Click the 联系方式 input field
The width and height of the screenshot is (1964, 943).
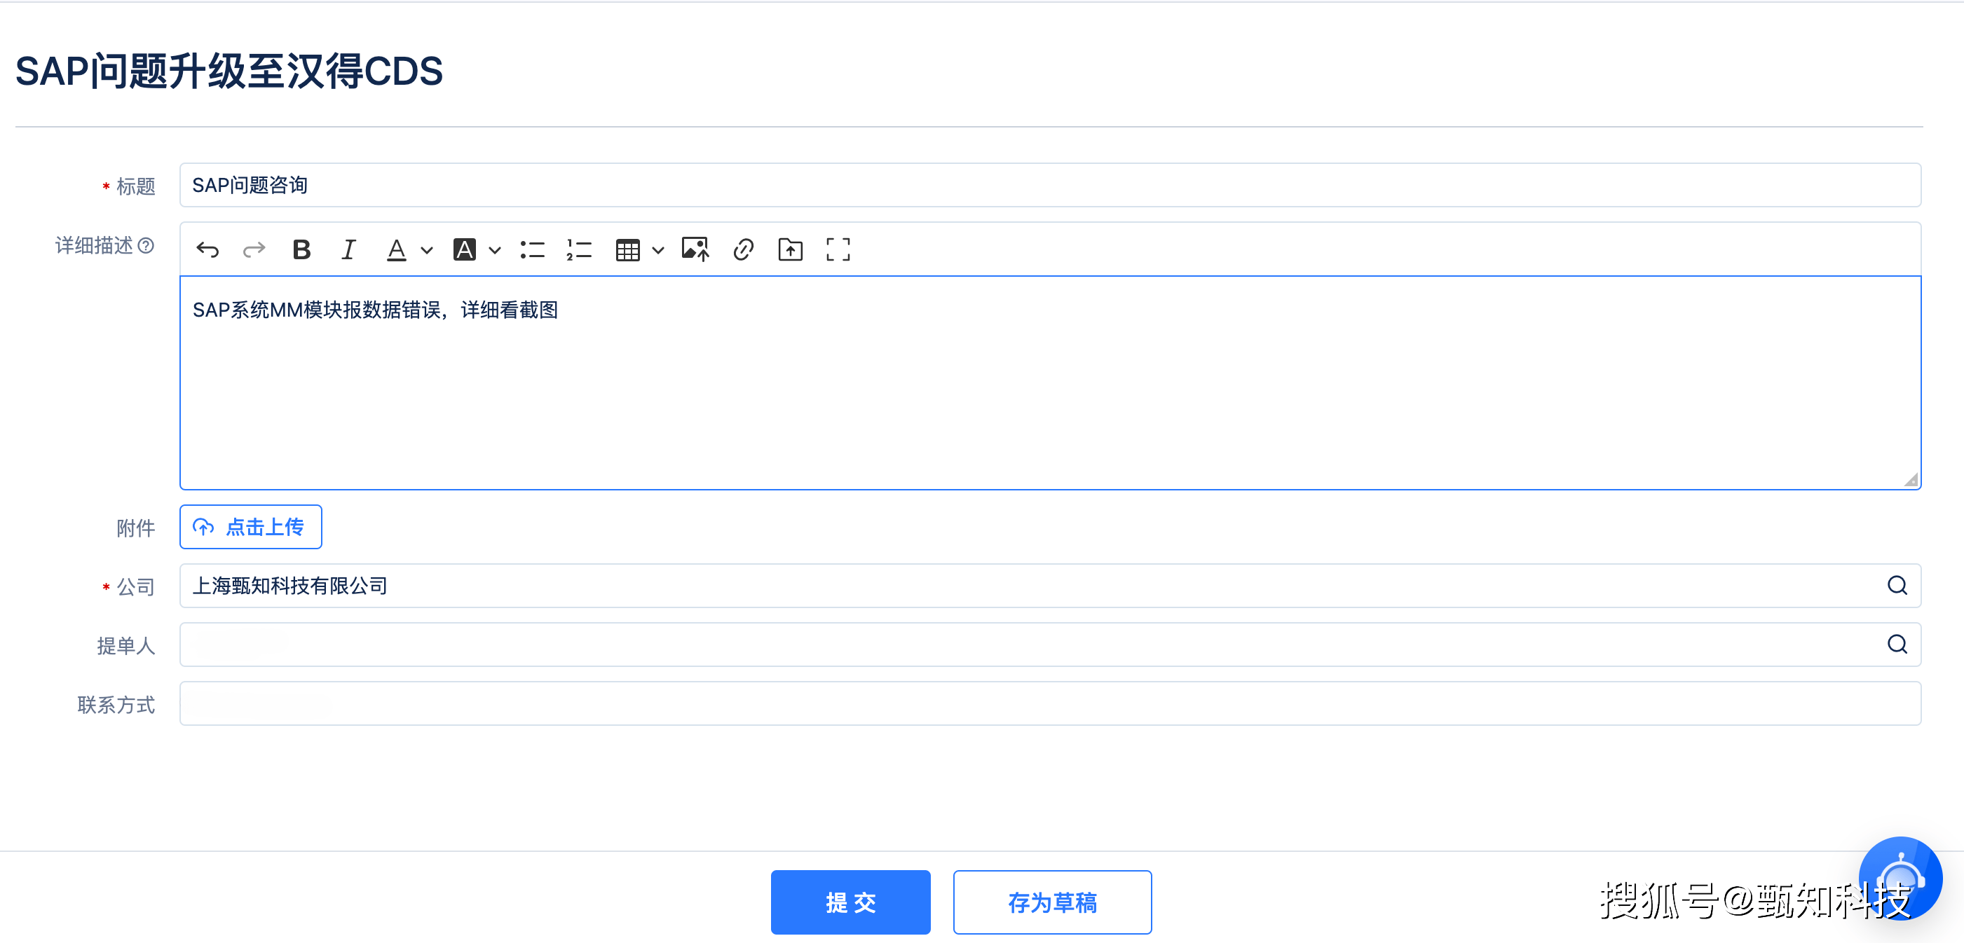coord(1049,703)
